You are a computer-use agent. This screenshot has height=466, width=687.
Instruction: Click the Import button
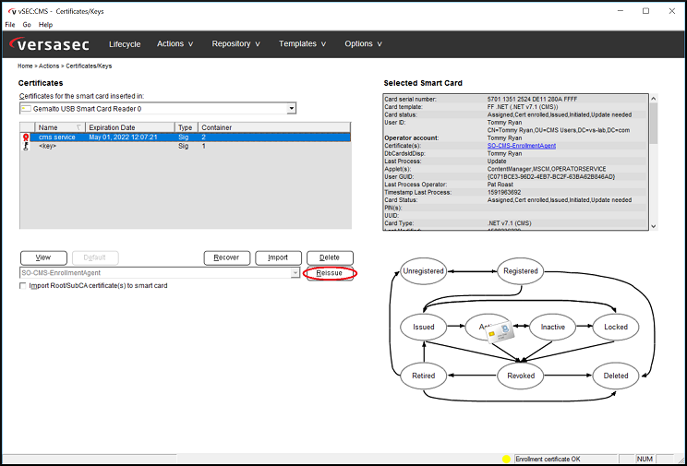(x=278, y=257)
